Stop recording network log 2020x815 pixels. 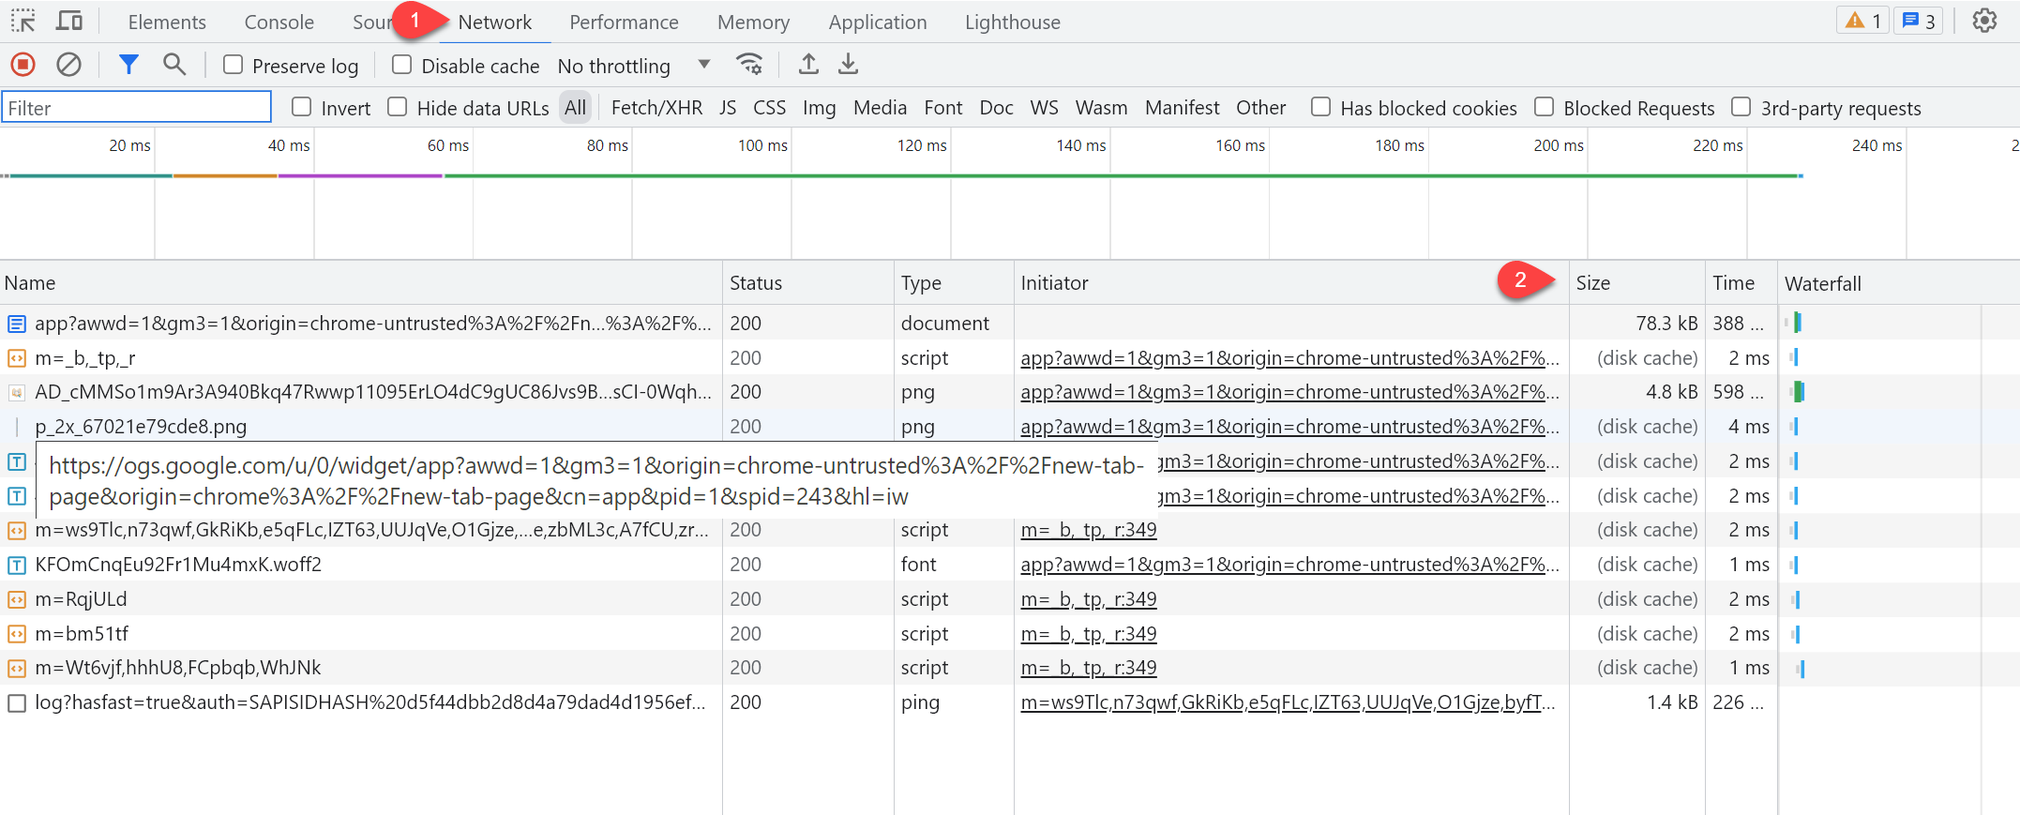[23, 65]
